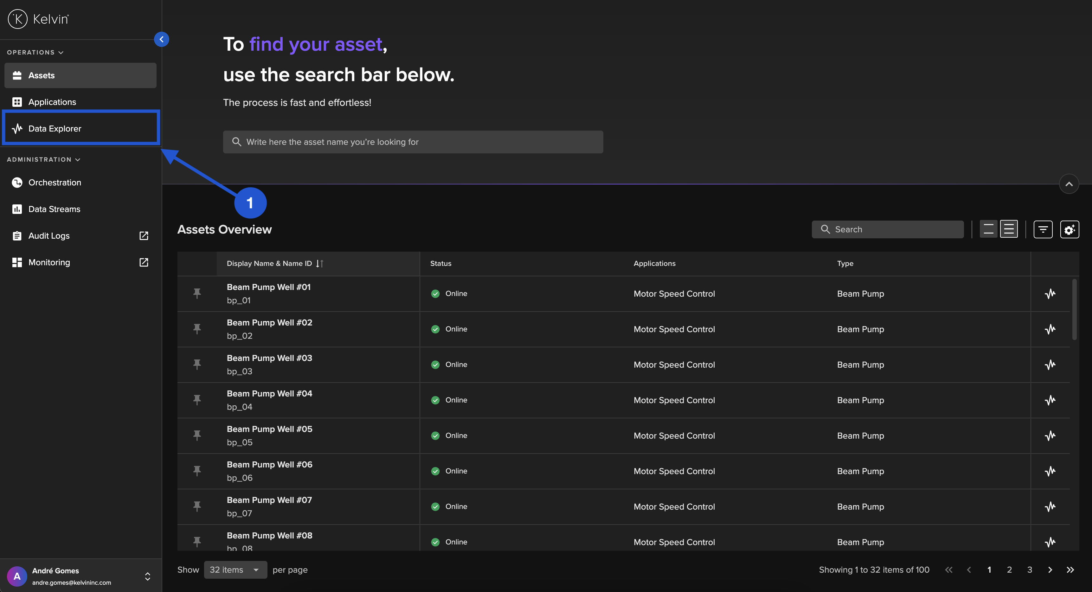Jump to the last page of results
The image size is (1092, 592).
click(1070, 569)
